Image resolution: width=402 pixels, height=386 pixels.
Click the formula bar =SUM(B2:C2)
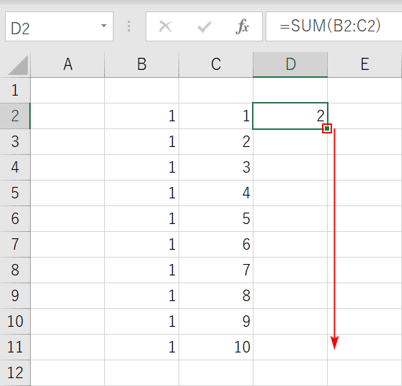coord(333,26)
